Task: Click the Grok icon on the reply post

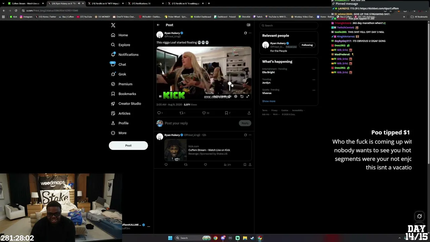Action: point(245,135)
